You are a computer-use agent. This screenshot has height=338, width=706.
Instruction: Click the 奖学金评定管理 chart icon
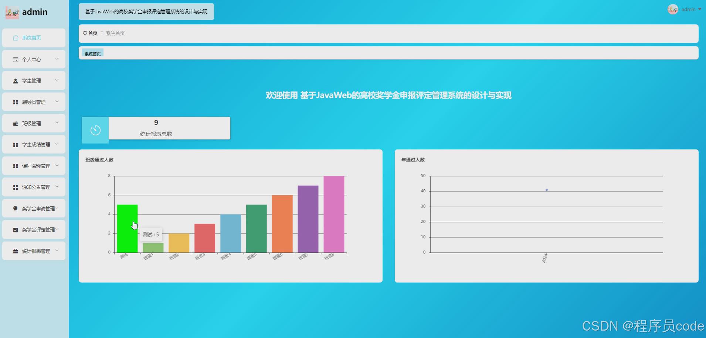[16, 230]
